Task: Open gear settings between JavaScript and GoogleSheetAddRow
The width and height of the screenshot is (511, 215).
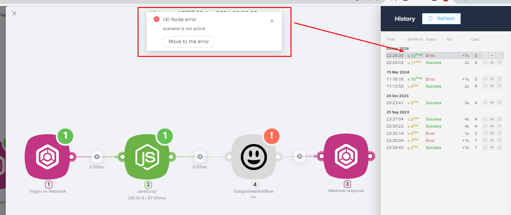Action: pos(200,157)
